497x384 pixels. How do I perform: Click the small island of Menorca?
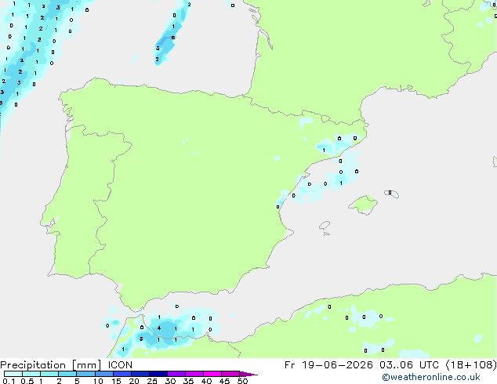coord(392,194)
